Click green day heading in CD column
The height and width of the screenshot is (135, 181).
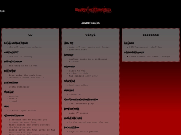[x=9, y=92]
